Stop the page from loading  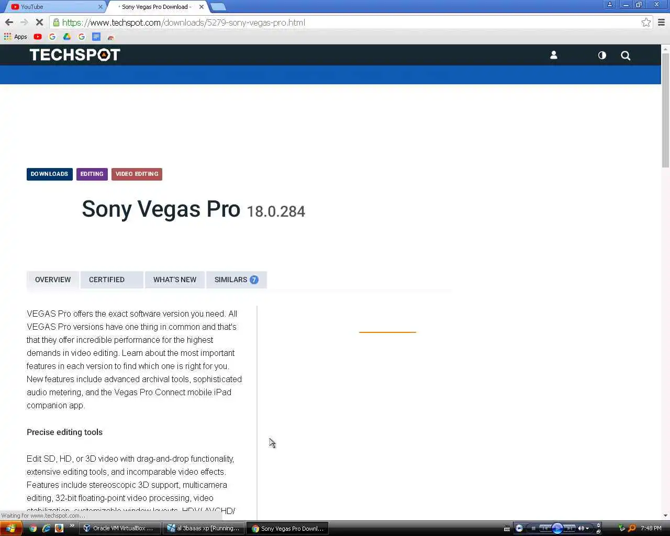39,23
